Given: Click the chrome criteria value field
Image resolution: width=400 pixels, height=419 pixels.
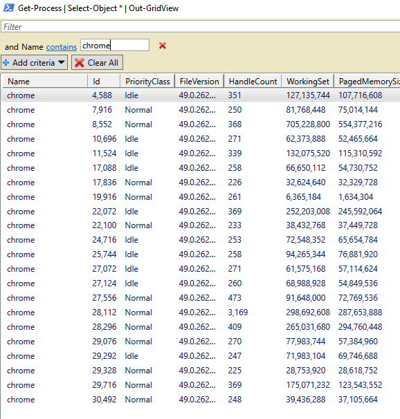Looking at the screenshot, I should point(115,45).
